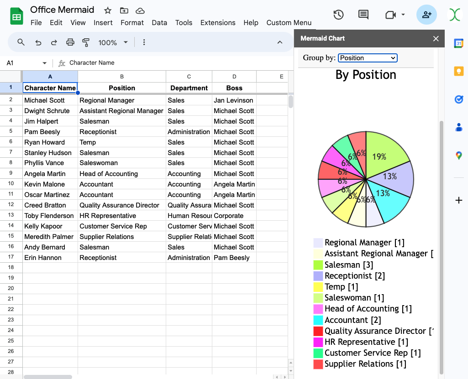The width and height of the screenshot is (468, 379).
Task: Collapse the toolbar with chevron arrow
Action: pyautogui.click(x=280, y=42)
